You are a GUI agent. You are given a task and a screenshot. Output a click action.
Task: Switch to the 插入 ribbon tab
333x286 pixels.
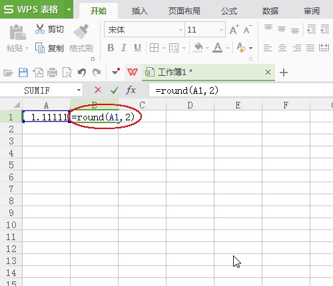tap(139, 11)
